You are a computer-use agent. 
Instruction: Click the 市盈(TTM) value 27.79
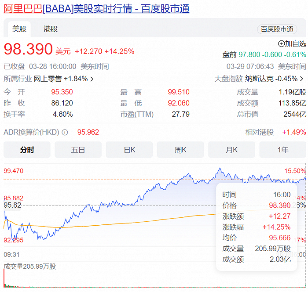coord(180,114)
